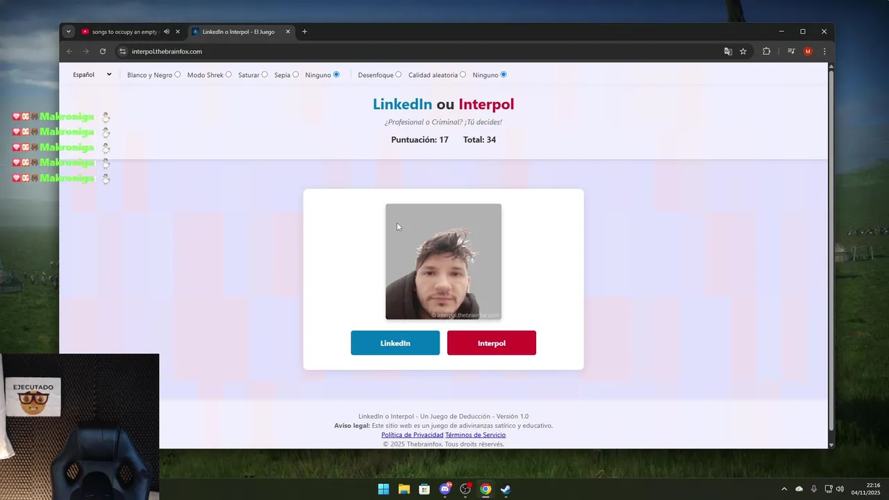
Task: Open the Chrome profile avatar M
Action: 808,51
